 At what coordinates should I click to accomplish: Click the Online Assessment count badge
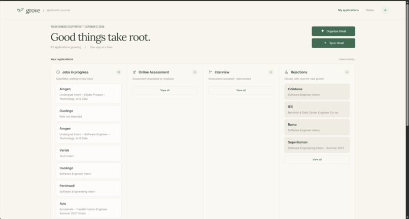(x=194, y=72)
